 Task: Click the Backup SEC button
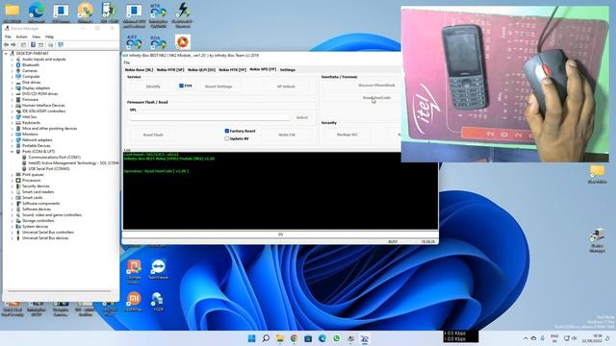pos(346,135)
